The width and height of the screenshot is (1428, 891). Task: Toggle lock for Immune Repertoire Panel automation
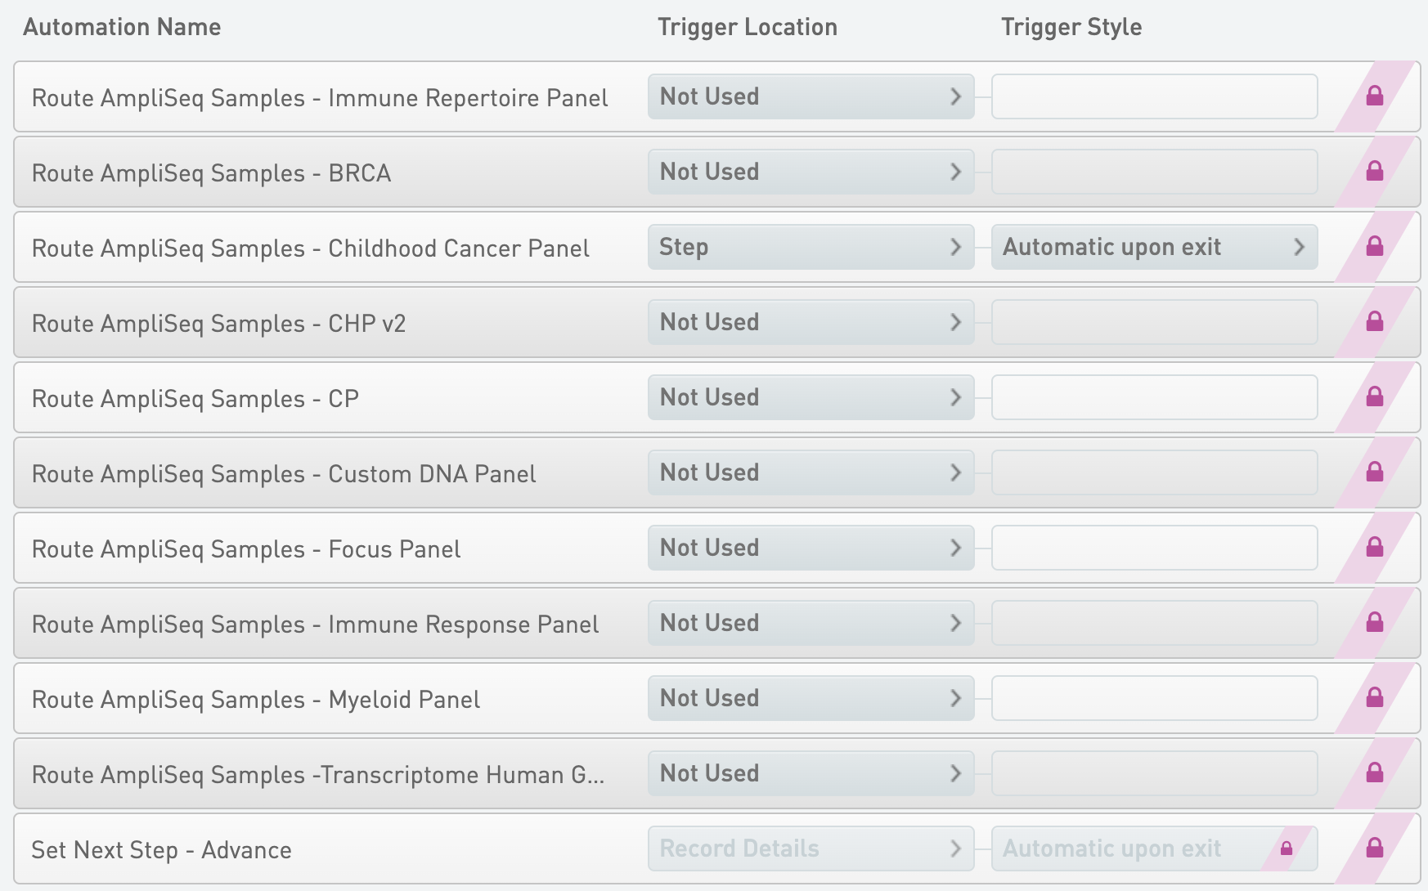(x=1374, y=96)
